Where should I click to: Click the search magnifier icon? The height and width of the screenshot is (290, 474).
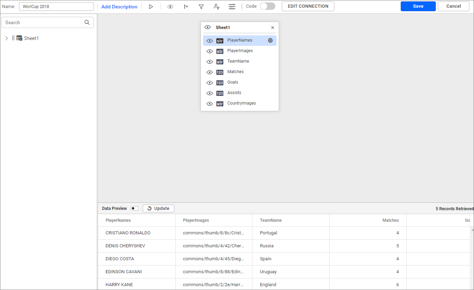87,22
